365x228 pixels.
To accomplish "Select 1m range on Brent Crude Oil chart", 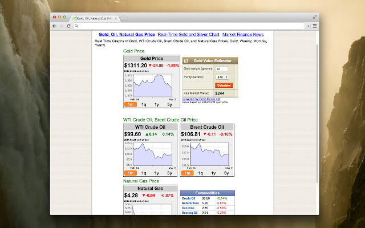I will tap(187, 173).
